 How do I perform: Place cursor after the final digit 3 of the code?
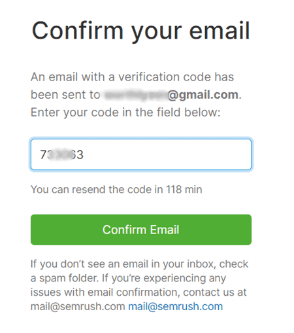(x=84, y=154)
